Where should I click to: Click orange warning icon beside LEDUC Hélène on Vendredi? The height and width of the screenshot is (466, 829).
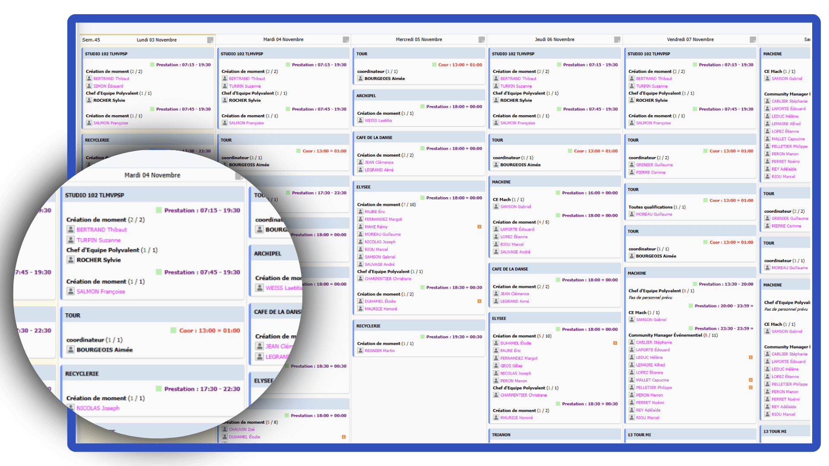point(750,357)
